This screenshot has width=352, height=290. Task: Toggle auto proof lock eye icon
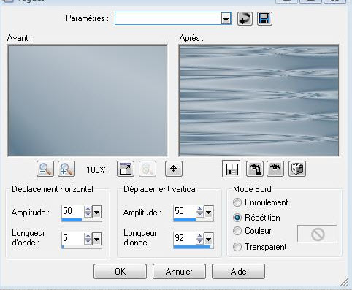tap(255, 169)
